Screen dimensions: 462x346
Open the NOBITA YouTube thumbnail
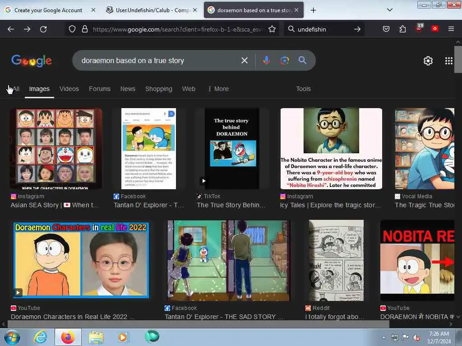pyautogui.click(x=417, y=260)
